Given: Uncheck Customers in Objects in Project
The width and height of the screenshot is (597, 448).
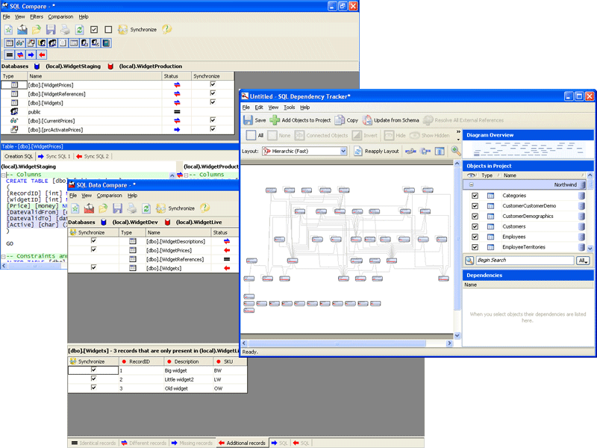Looking at the screenshot, I should (475, 226).
